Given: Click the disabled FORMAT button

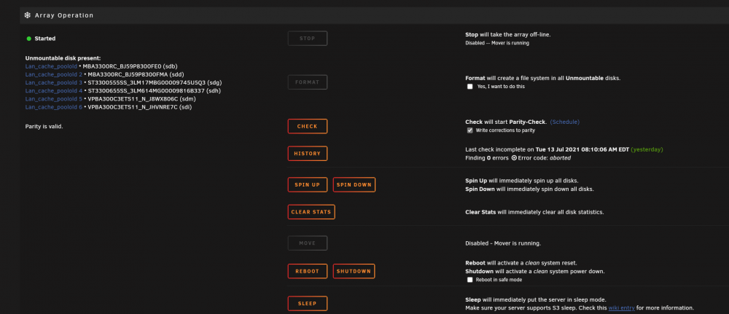Looking at the screenshot, I should [x=308, y=82].
